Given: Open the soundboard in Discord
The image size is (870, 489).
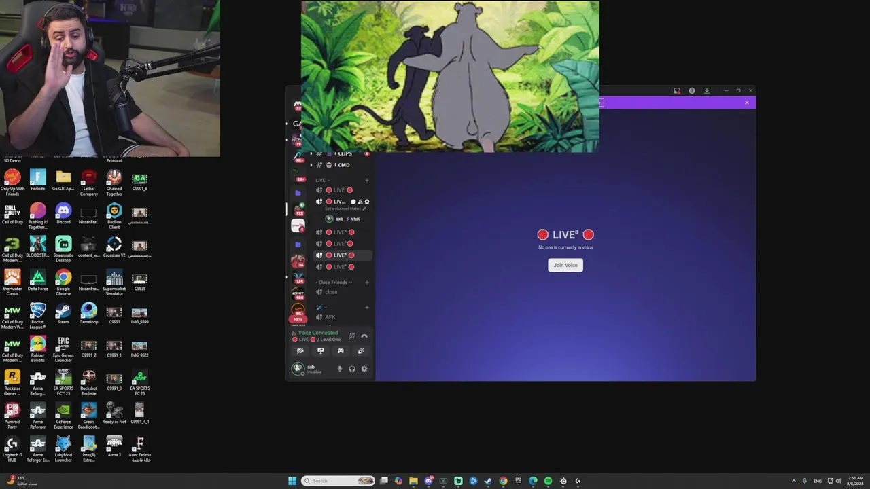Looking at the screenshot, I should tap(361, 351).
